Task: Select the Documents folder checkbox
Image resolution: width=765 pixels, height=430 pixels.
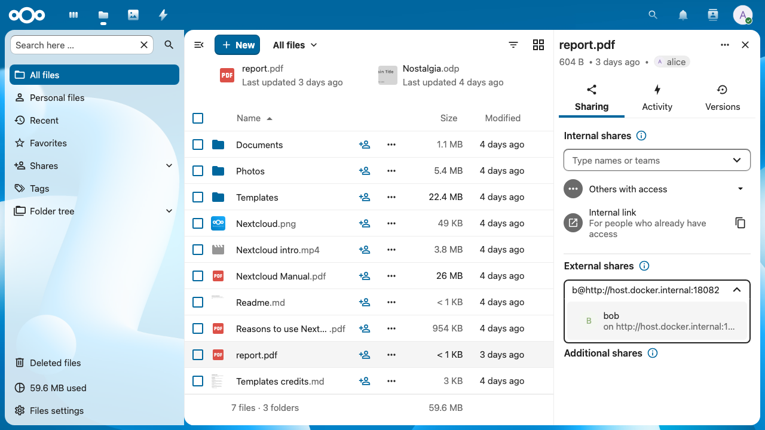Action: pos(198,145)
